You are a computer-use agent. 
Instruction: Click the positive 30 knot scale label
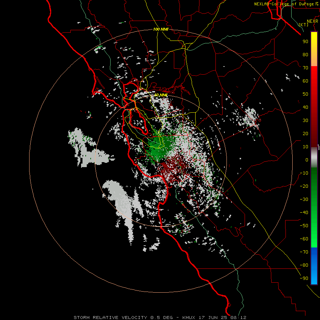point(305,121)
